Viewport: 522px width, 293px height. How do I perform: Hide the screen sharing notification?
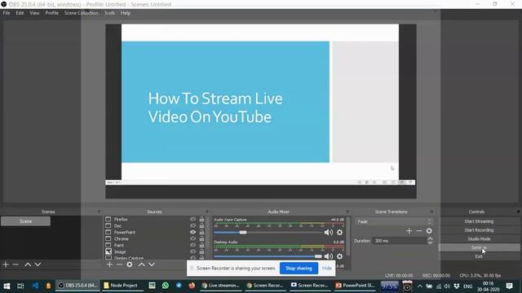[x=326, y=268]
